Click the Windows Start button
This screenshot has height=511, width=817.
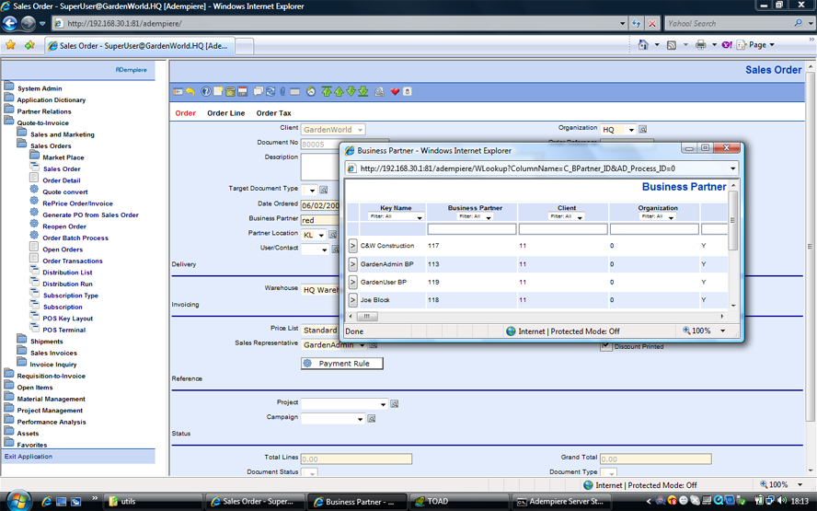click(19, 501)
